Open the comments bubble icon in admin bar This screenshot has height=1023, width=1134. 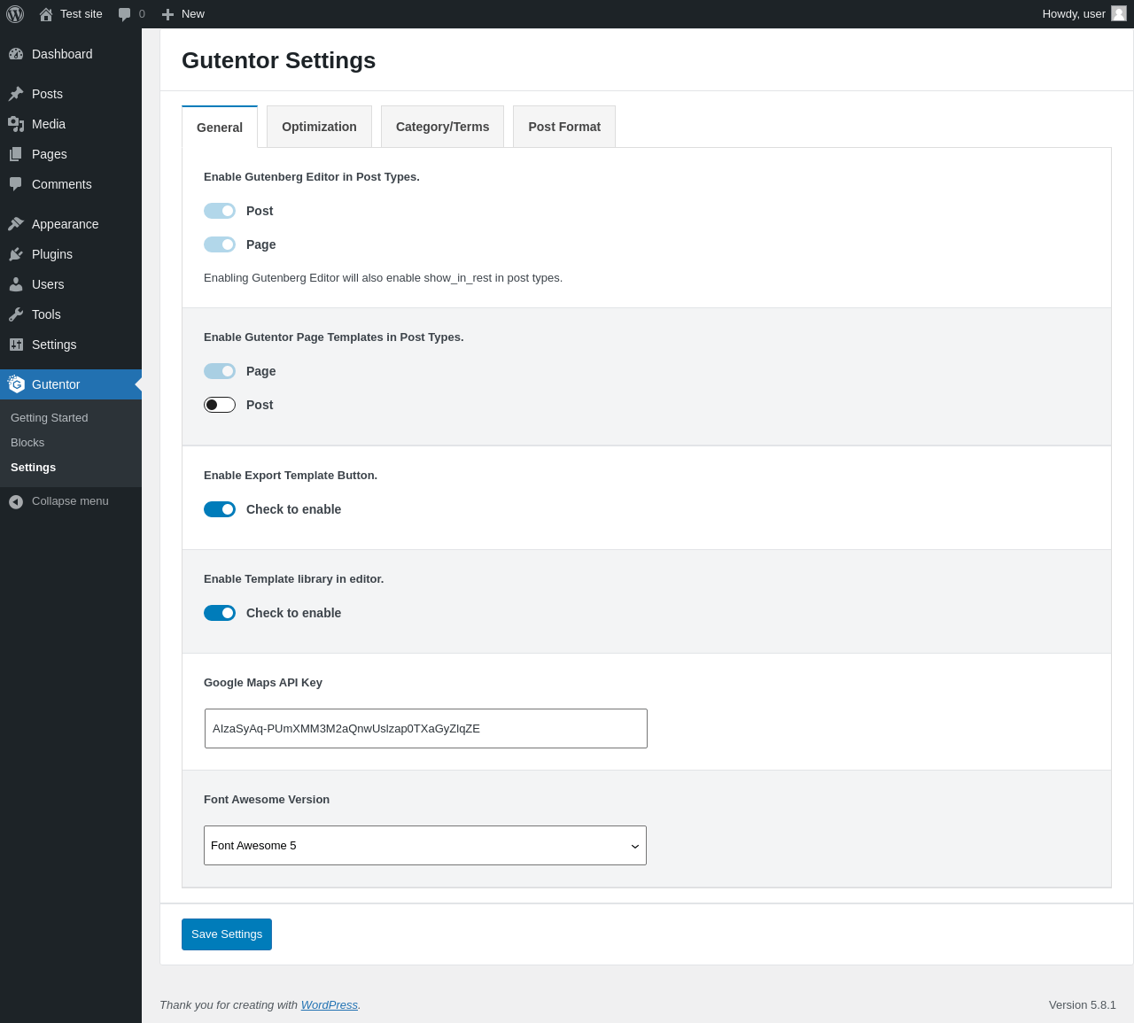click(x=125, y=14)
